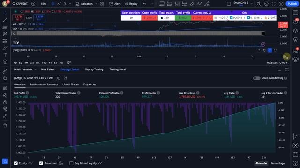Open Strategy Tester tab

click(x=70, y=70)
